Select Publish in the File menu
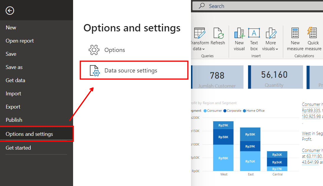The width and height of the screenshot is (323, 186). (x=14, y=120)
